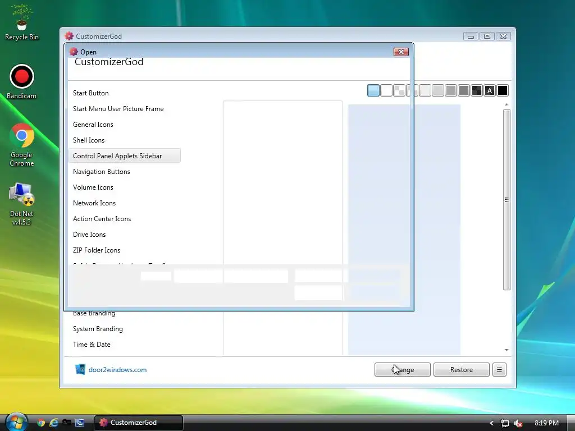Show hidden tray icons arrow

point(491,423)
